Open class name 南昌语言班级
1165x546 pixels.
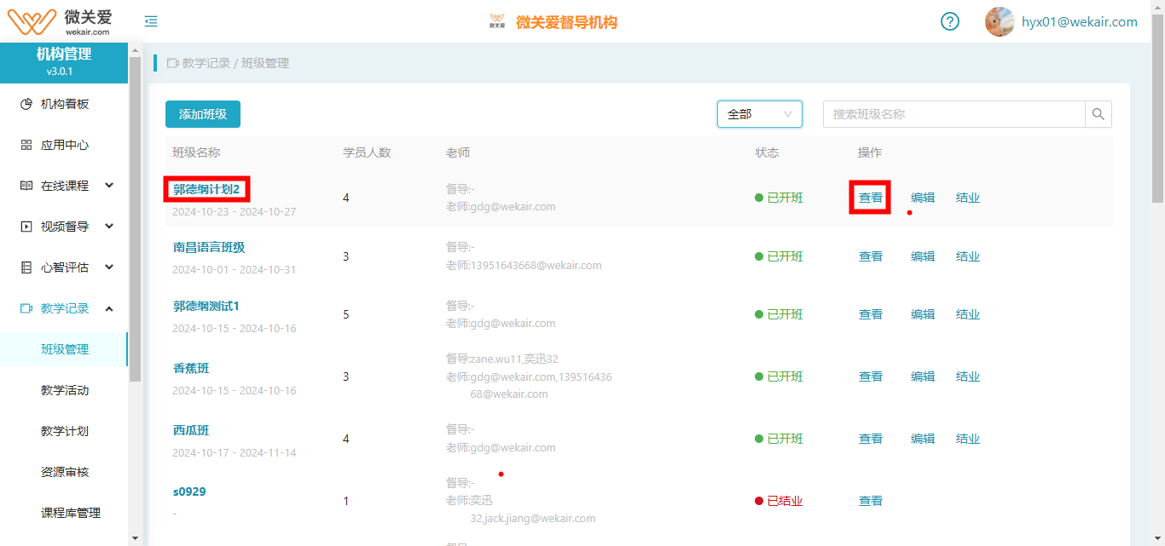209,247
